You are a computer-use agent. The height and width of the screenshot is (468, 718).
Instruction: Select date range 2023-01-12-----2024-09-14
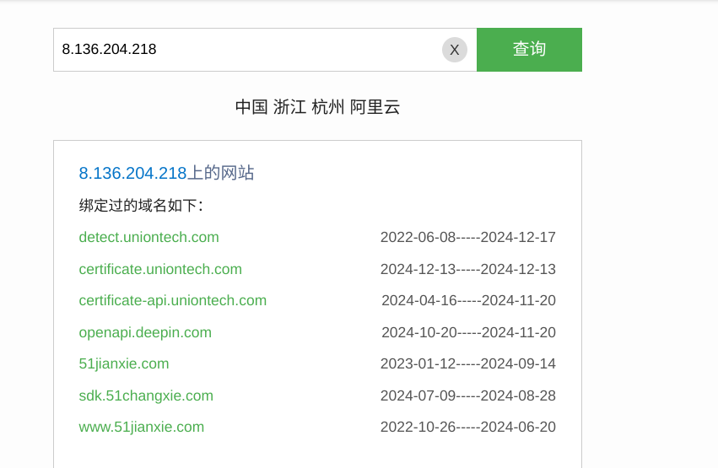pos(468,363)
